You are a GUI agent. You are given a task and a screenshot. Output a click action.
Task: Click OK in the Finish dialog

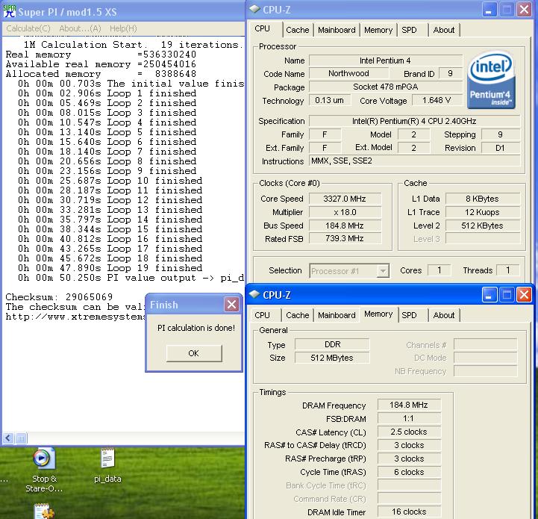(194, 353)
